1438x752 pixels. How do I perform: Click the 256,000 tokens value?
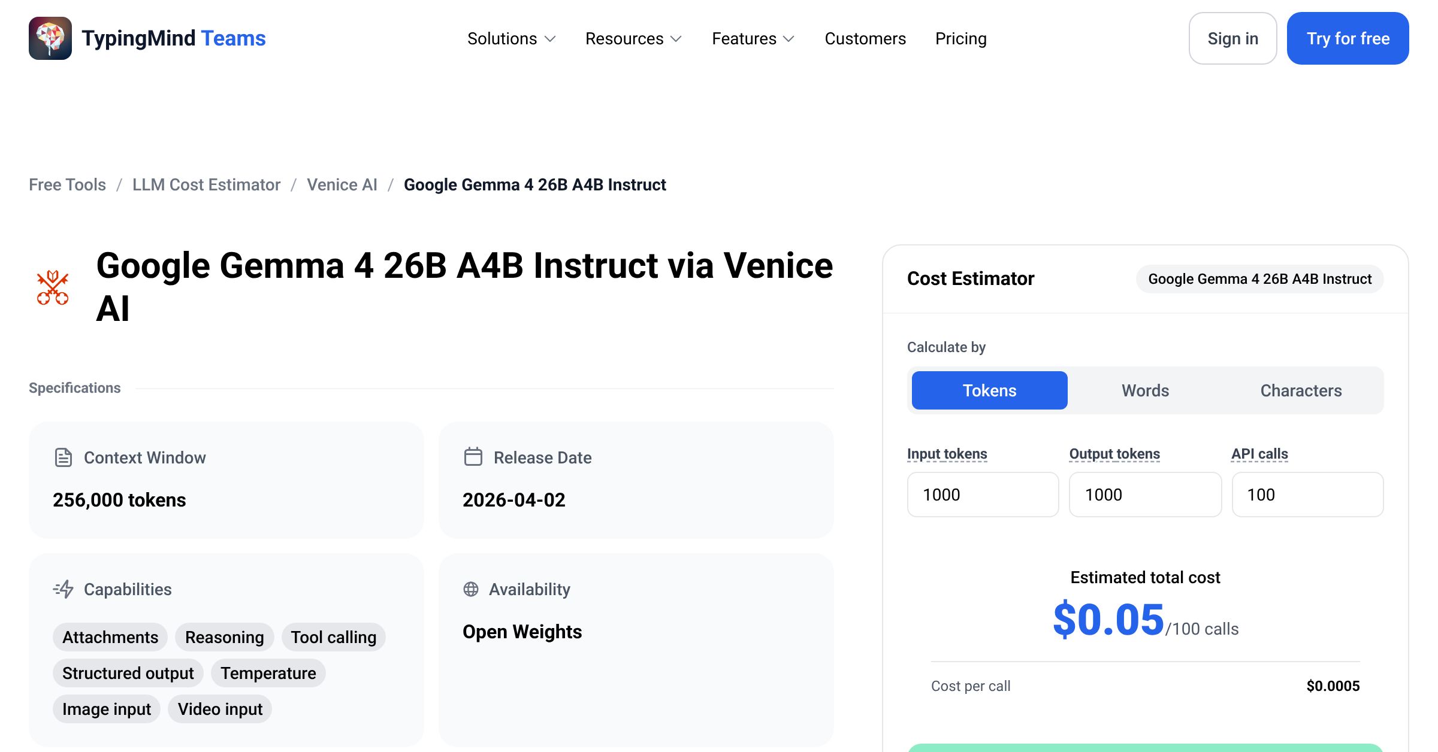point(119,499)
